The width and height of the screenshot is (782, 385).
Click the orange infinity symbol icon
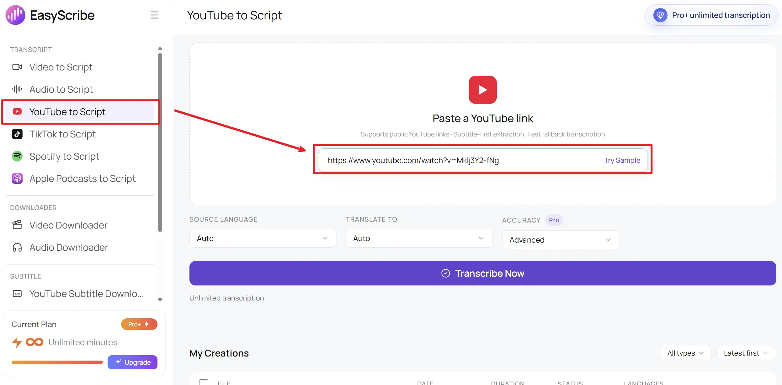(35, 342)
